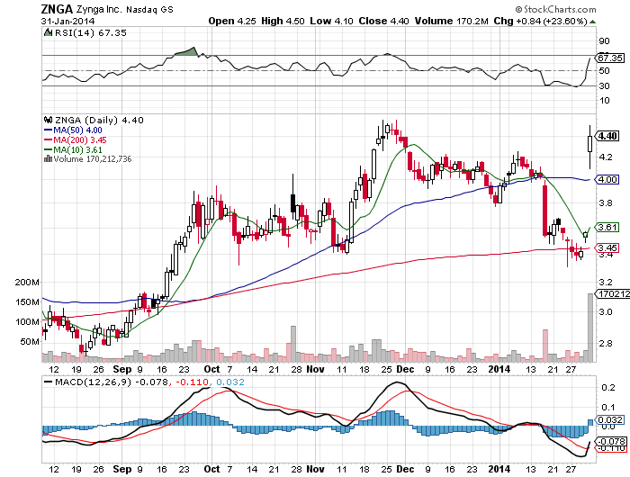Click the 0.032 histogram tag on the MACD axis
Screen dimensions: 630x477
coord(609,420)
